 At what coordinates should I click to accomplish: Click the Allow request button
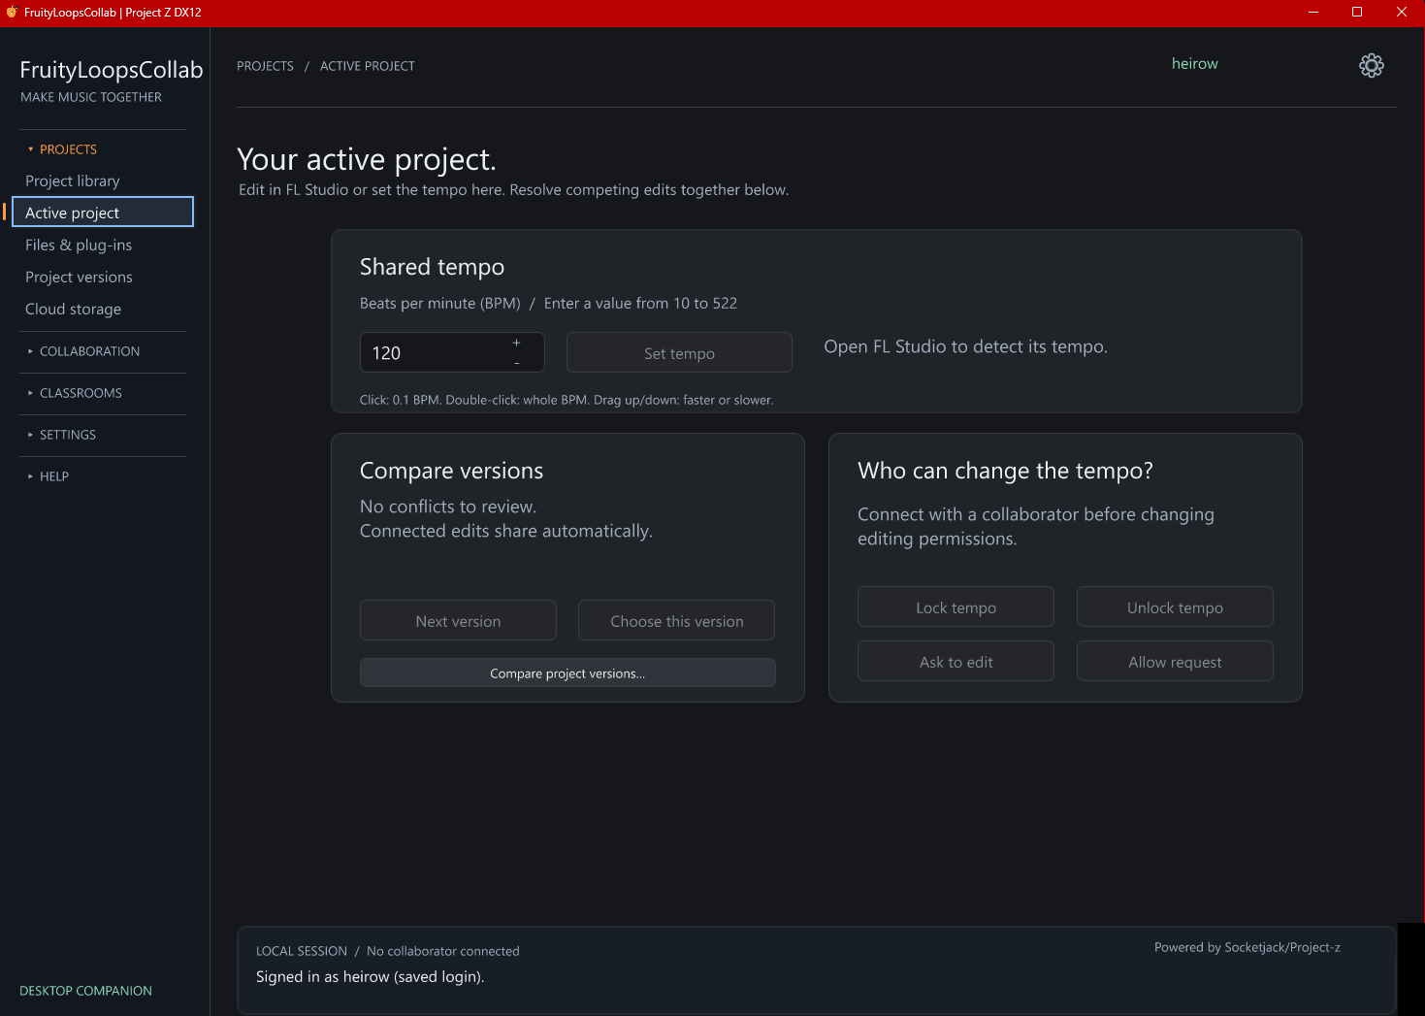click(x=1175, y=662)
